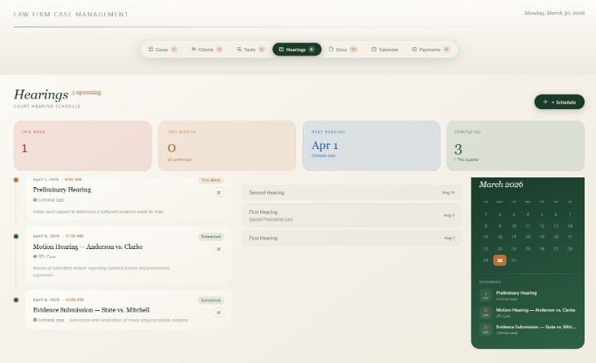The width and height of the screenshot is (596, 363).
Task: Select highlighted day 30 in the calendar
Action: (499, 260)
